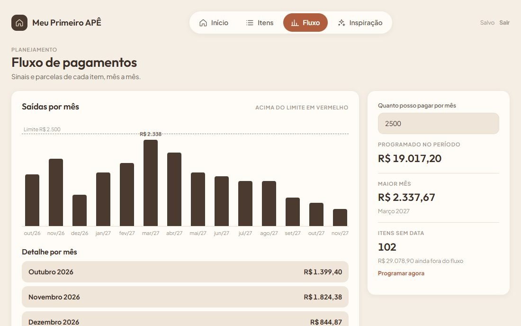Click the fev/27 bar in the chart
Image resolution: width=521 pixels, height=326 pixels.
tap(127, 194)
